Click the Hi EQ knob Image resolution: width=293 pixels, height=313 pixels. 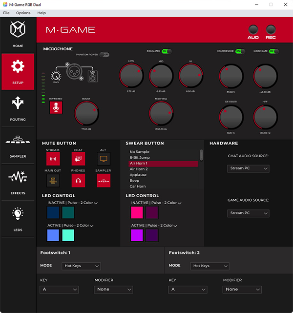point(190,76)
